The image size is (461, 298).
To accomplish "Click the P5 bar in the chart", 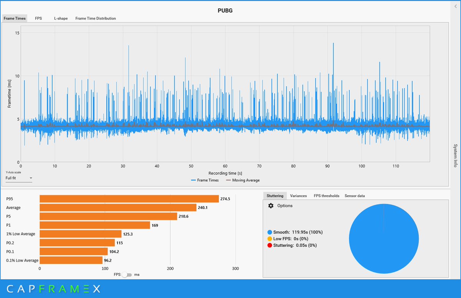I will tap(108, 216).
